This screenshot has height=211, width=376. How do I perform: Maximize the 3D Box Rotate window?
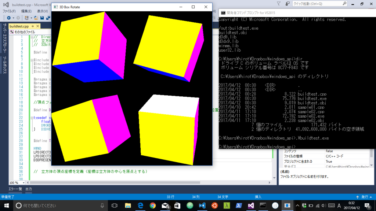[x=193, y=7]
